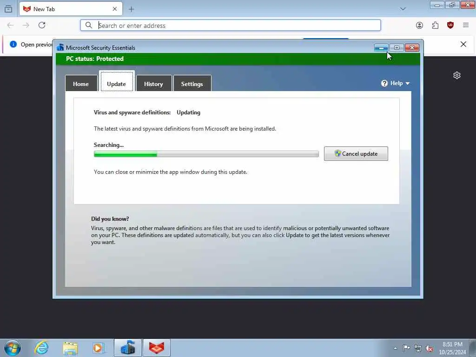Select the Update tab
This screenshot has width=476, height=357.
[117, 81]
